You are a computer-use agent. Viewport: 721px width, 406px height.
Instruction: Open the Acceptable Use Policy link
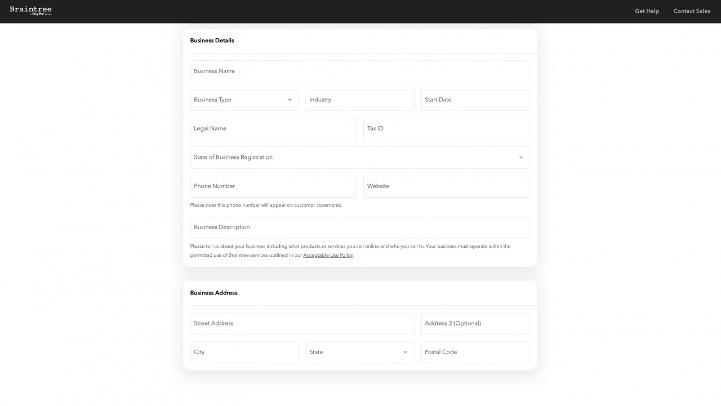[327, 255]
